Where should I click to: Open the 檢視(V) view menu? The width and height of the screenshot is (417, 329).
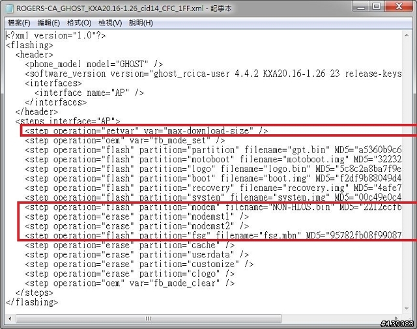pos(110,23)
